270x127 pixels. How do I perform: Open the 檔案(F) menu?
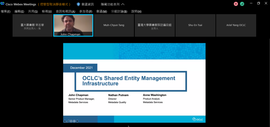(6, 11)
